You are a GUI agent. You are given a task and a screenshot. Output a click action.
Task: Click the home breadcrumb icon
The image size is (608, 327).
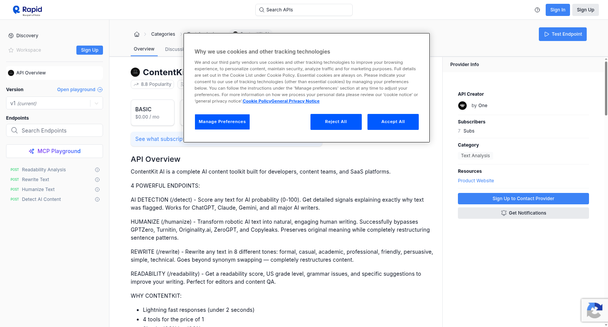tap(137, 34)
